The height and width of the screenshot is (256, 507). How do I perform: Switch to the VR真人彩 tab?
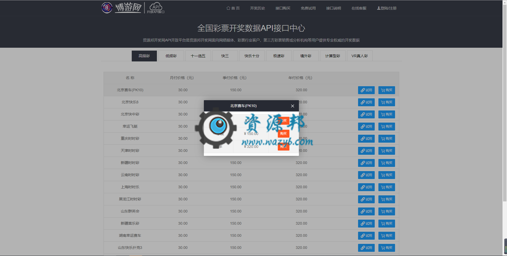coord(360,56)
